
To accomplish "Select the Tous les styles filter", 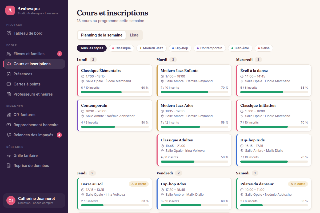I will pos(92,48).
